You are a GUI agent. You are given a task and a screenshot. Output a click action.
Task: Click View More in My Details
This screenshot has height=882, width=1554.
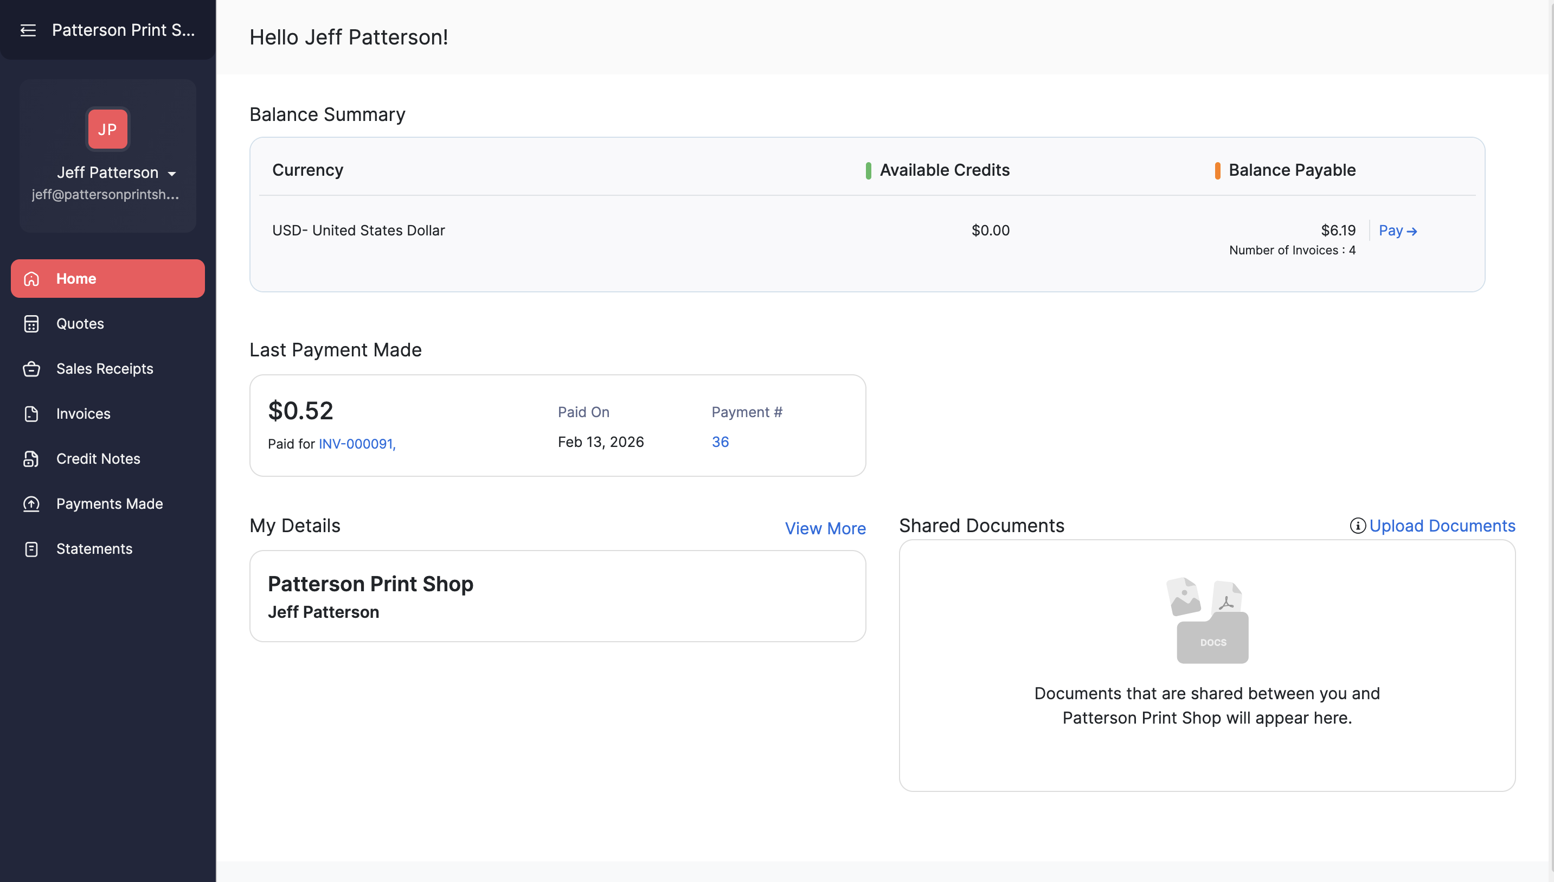coord(825,528)
